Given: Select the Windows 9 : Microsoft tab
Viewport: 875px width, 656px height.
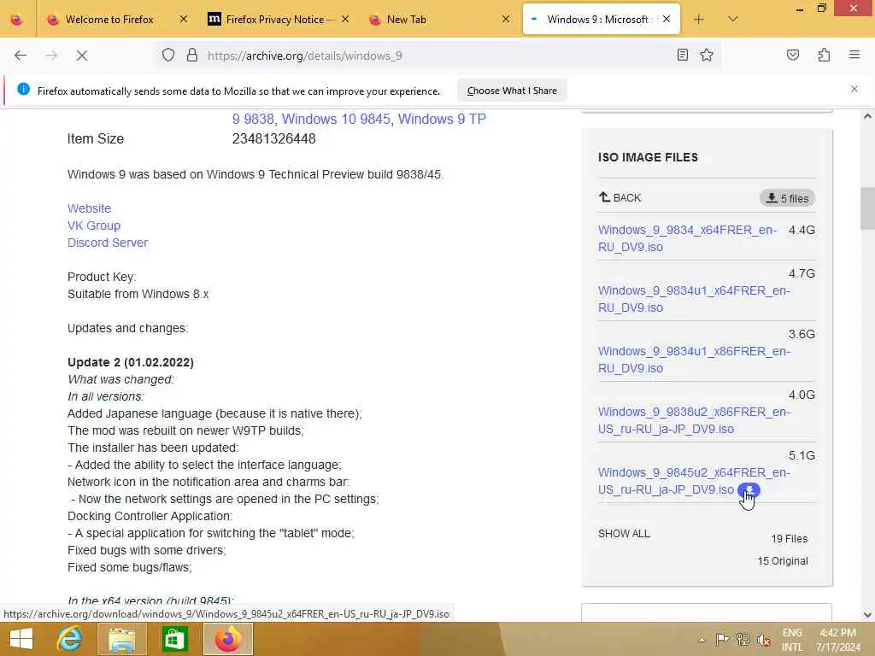Looking at the screenshot, I should click(597, 20).
